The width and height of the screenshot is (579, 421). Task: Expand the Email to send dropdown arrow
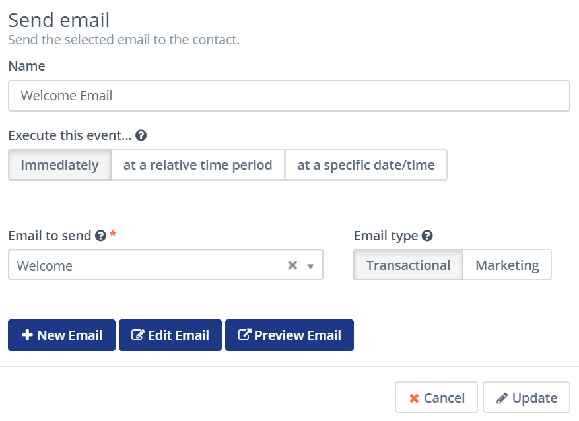(311, 266)
